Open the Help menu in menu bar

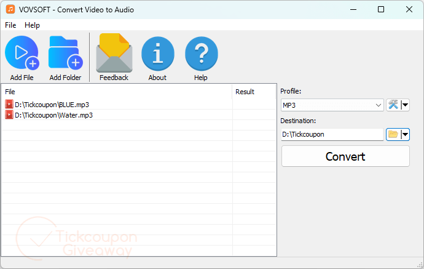point(32,25)
